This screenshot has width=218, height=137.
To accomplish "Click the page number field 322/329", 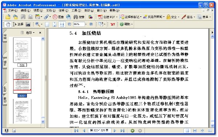I will tap(99, 130).
